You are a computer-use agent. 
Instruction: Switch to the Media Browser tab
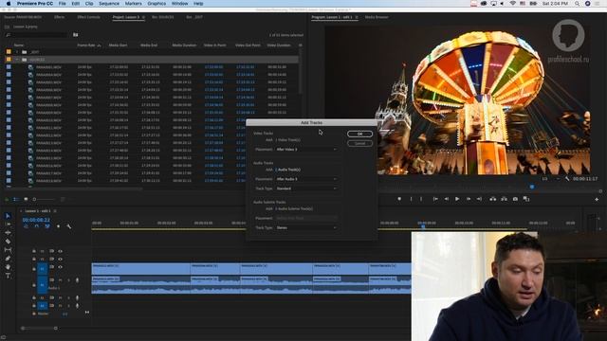point(377,17)
